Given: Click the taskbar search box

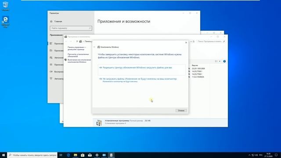Looking at the screenshot, I should click(32, 155).
